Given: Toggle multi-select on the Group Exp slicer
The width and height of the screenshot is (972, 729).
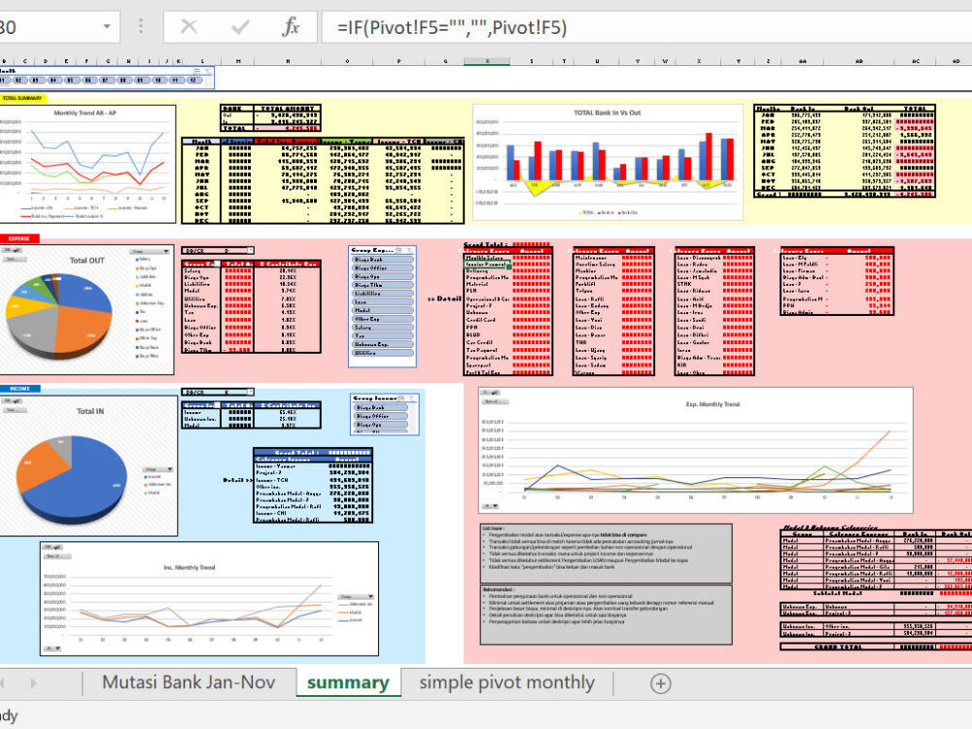Looking at the screenshot, I should point(399,250).
